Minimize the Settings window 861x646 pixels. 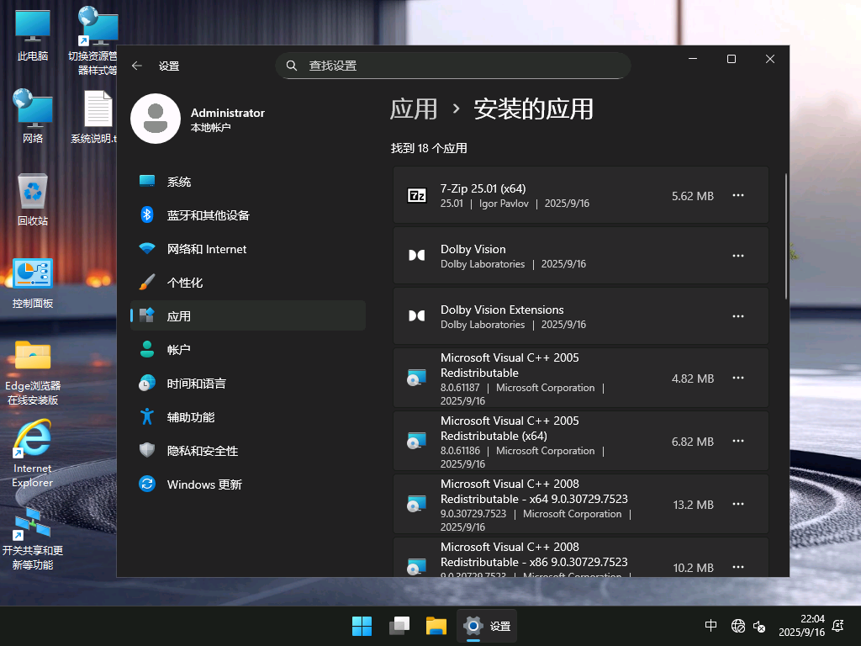693,59
